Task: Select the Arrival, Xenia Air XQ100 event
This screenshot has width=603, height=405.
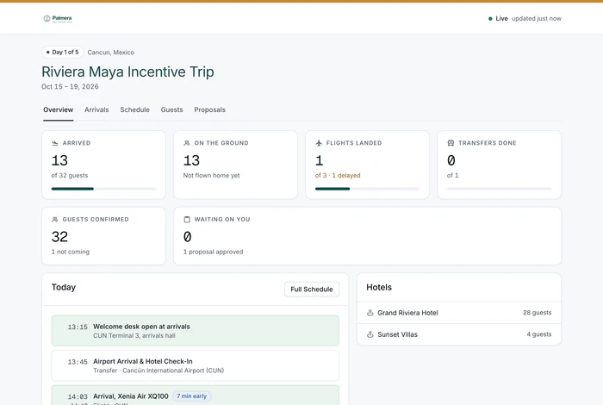Action: (196, 396)
